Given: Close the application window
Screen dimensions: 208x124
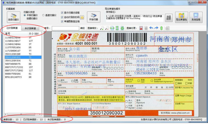Looking at the screenshot, I should pos(203,2).
